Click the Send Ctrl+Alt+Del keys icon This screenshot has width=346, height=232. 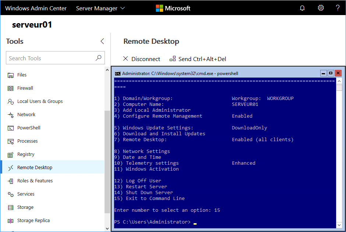173,58
